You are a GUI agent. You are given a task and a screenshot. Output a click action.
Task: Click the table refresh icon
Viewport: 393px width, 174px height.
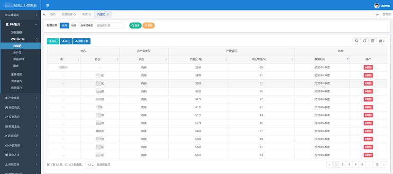coord(365,41)
